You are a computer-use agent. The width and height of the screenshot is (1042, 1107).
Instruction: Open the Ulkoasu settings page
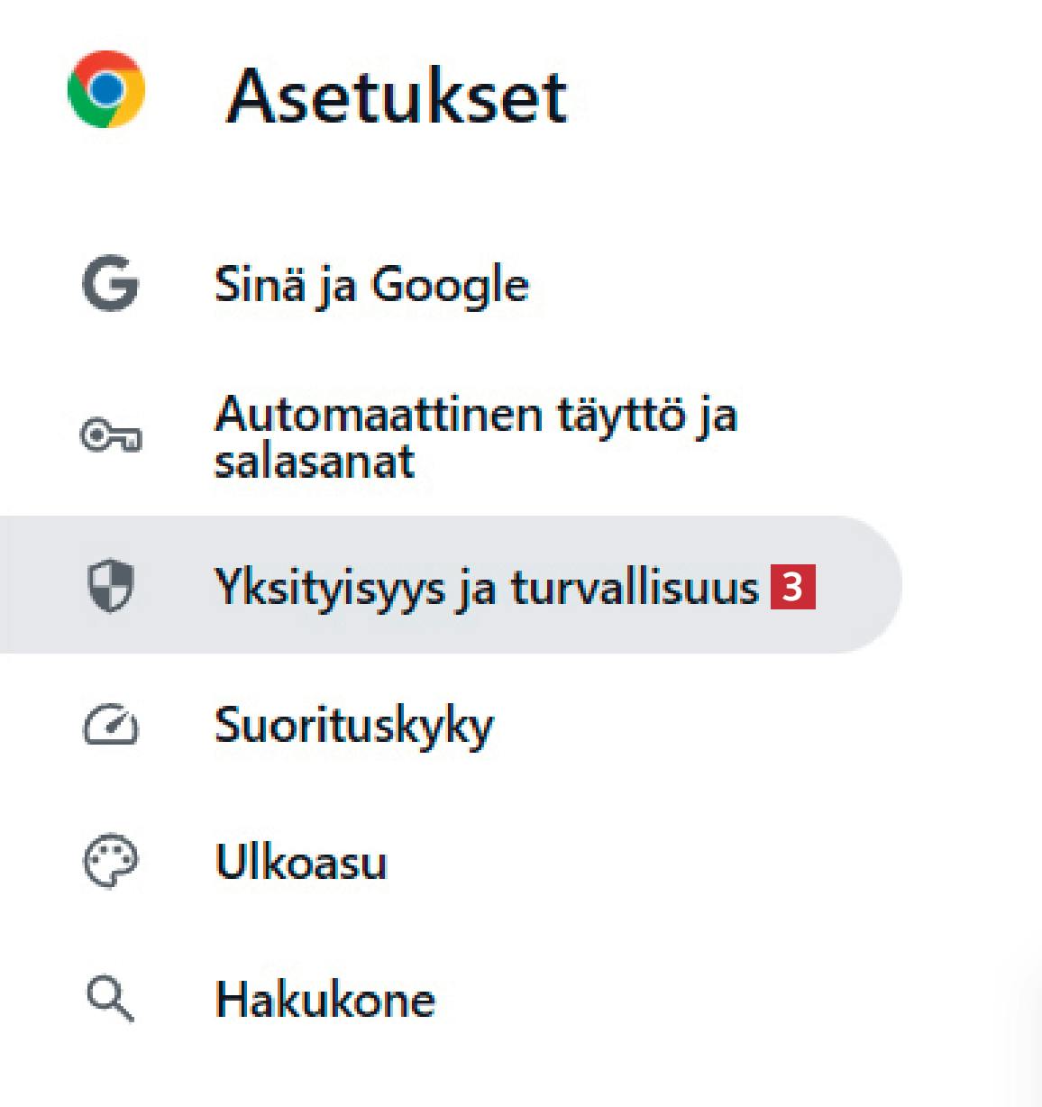[x=301, y=863]
